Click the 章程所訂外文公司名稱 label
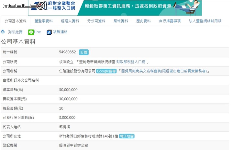233x150 pixels. click(x=21, y=80)
